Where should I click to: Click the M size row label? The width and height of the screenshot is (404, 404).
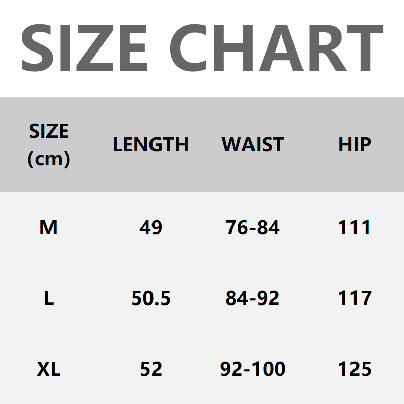(48, 228)
